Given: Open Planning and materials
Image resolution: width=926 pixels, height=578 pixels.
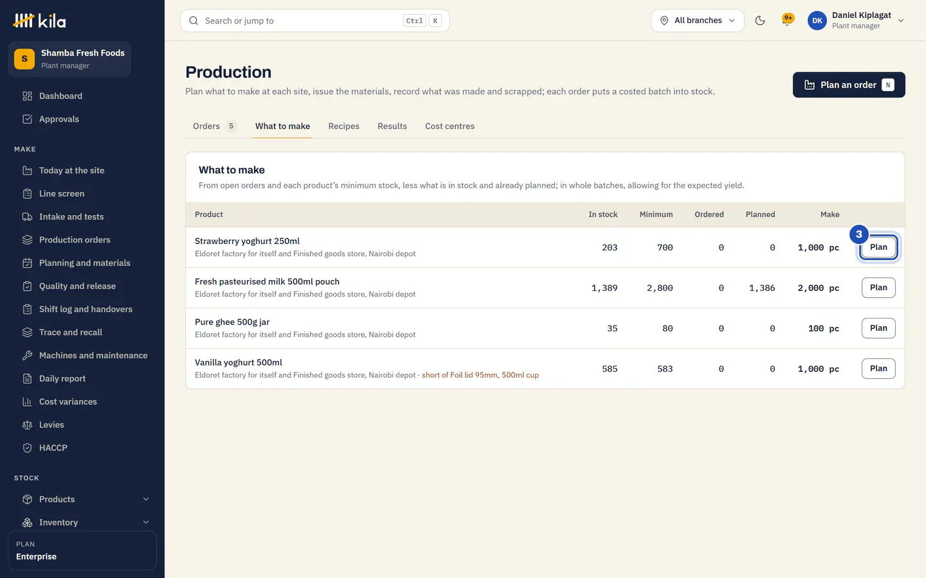Looking at the screenshot, I should point(82,263).
